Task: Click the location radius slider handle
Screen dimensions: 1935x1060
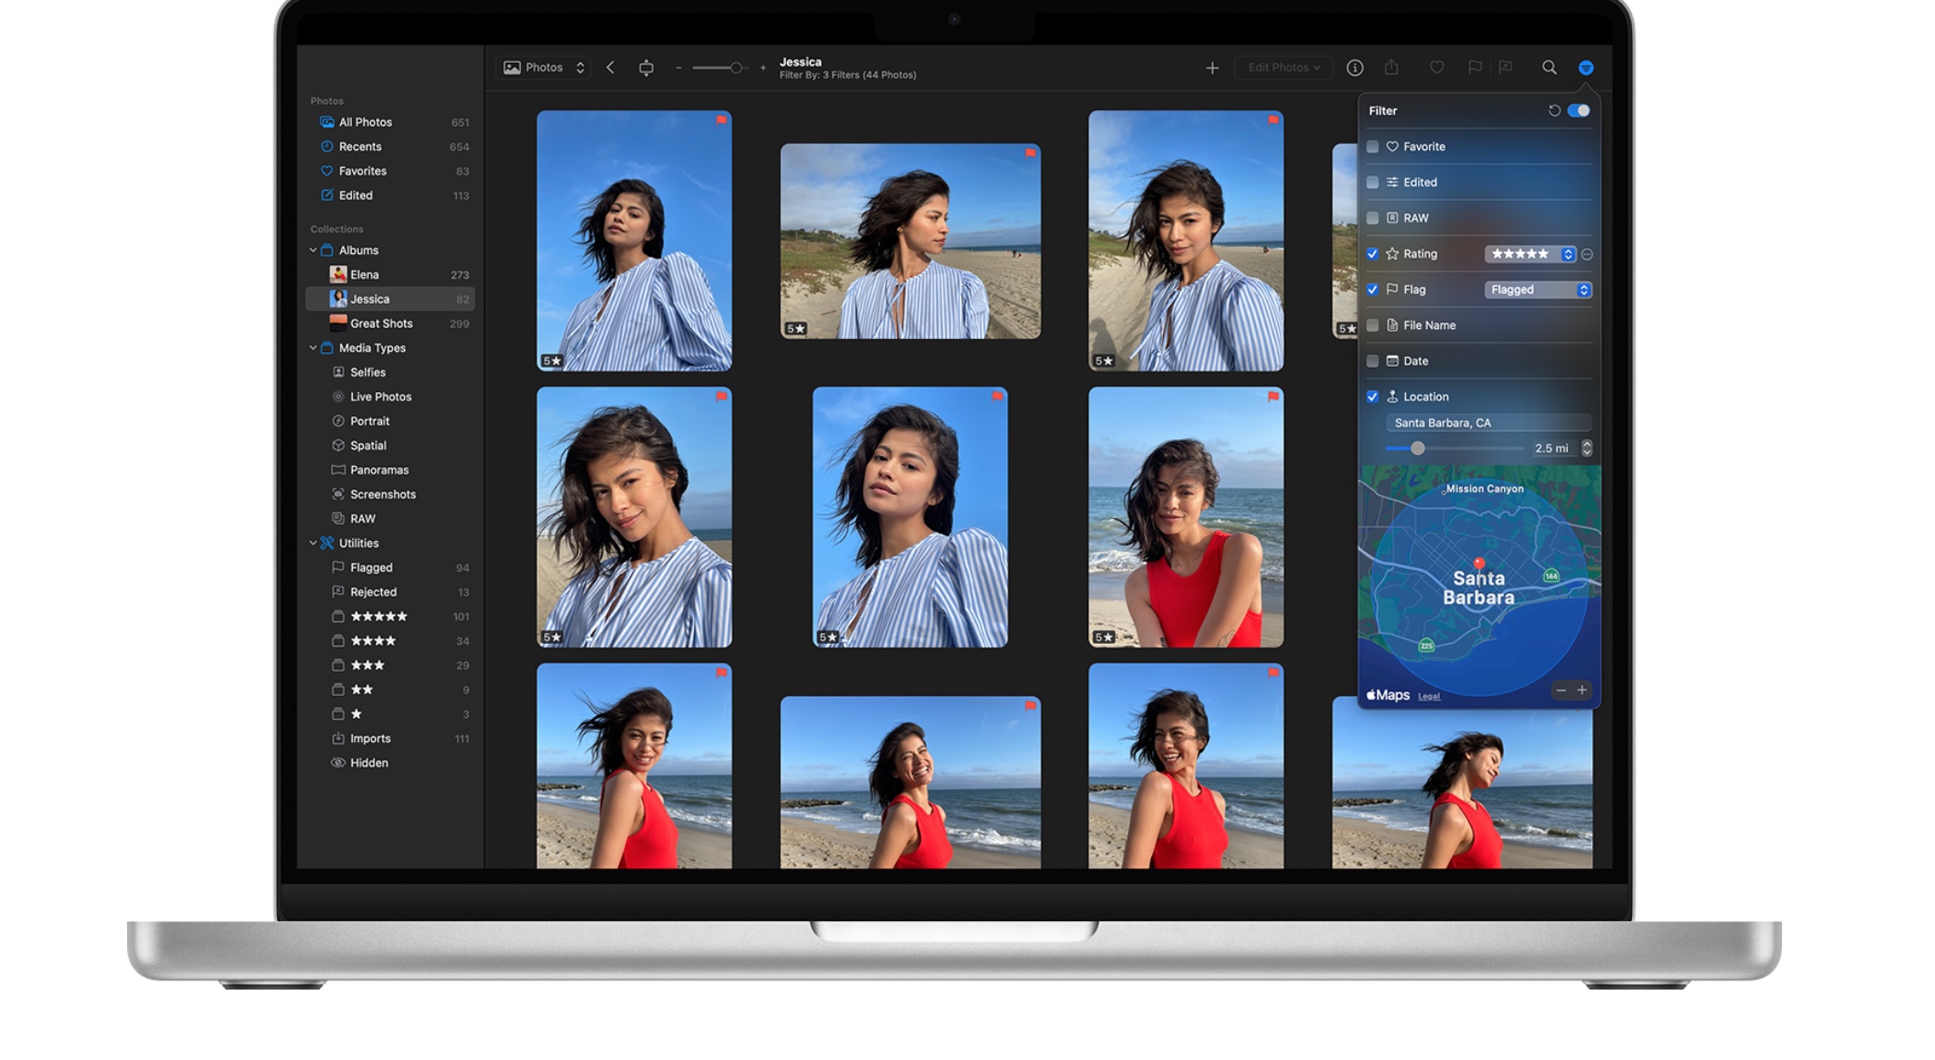Action: [1417, 448]
